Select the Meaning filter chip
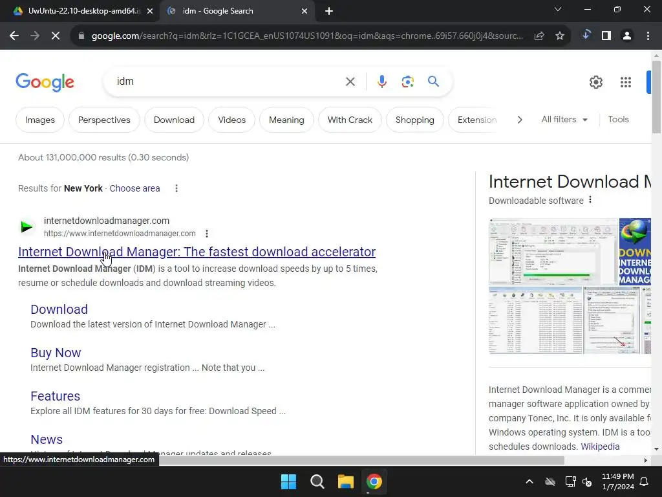 point(286,120)
